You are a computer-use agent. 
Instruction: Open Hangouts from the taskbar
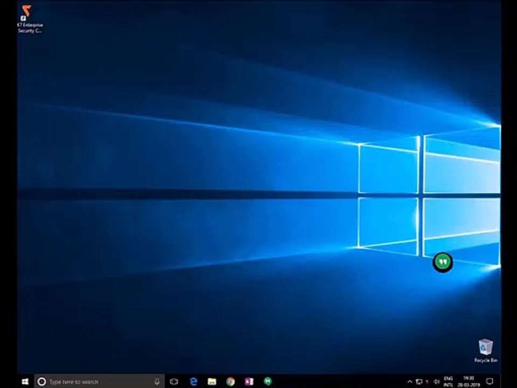pos(268,382)
